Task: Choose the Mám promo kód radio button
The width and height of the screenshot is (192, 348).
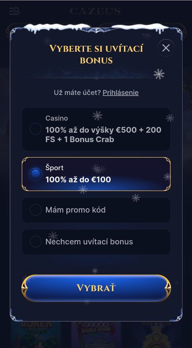Action: [35, 210]
